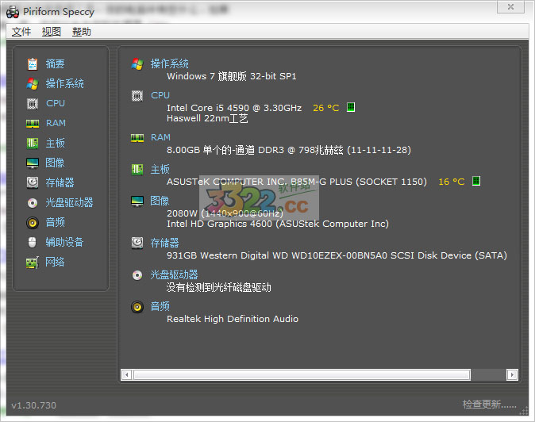Open 光盘驱动器 heading link in summary pane

[174, 274]
